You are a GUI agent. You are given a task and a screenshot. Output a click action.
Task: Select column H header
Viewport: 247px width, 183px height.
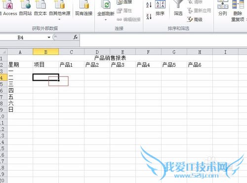[200, 52]
